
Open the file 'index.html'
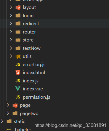click(34, 73)
